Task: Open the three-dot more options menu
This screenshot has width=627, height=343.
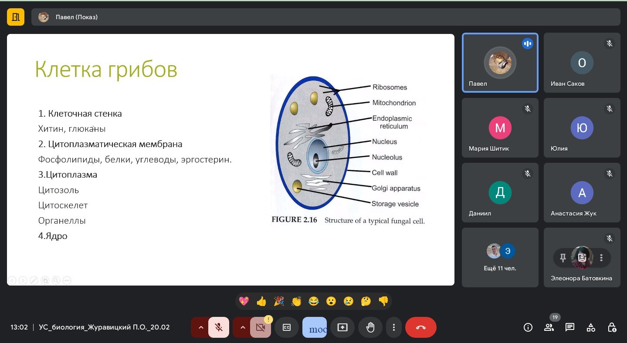Action: pos(394,327)
